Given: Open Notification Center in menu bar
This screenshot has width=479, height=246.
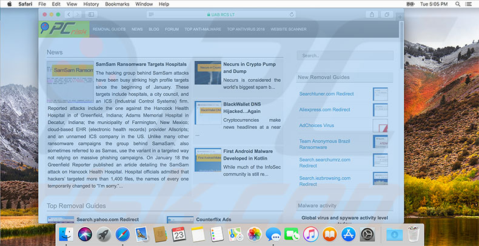Looking at the screenshot, I should [x=468, y=4].
